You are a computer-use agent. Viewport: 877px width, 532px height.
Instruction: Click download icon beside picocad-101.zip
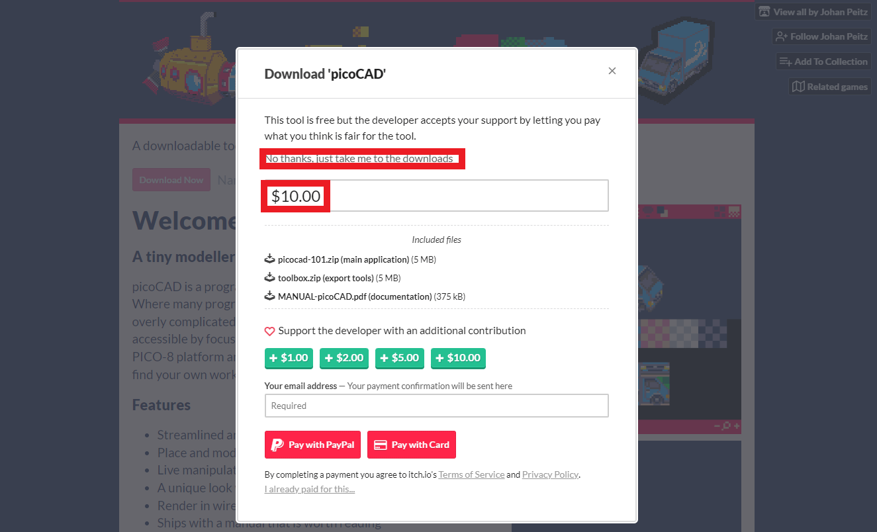click(269, 259)
